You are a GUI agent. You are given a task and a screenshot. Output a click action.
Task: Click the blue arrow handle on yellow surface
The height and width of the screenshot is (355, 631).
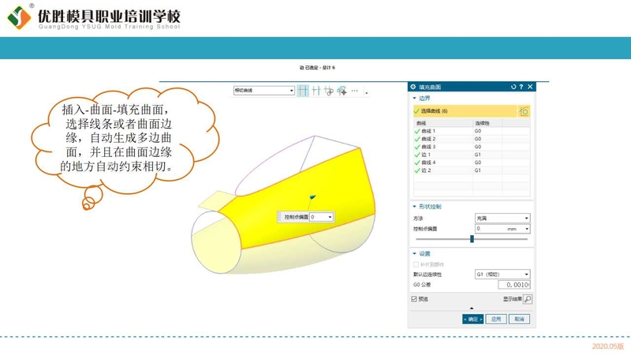312,196
